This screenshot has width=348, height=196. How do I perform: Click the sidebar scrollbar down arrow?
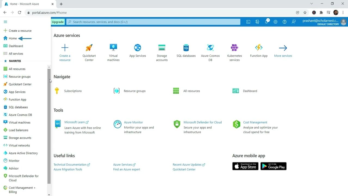[x=49, y=194]
